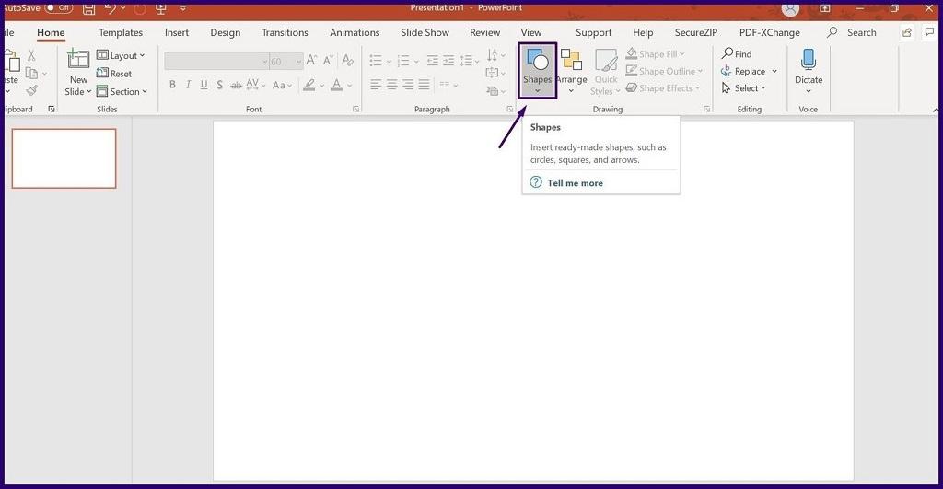The image size is (943, 489).
Task: Open the Font dialog launcher
Action: (356, 109)
